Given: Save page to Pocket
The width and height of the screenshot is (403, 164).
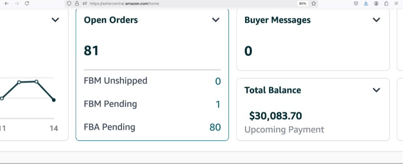Looking at the screenshot, I should (356, 3).
